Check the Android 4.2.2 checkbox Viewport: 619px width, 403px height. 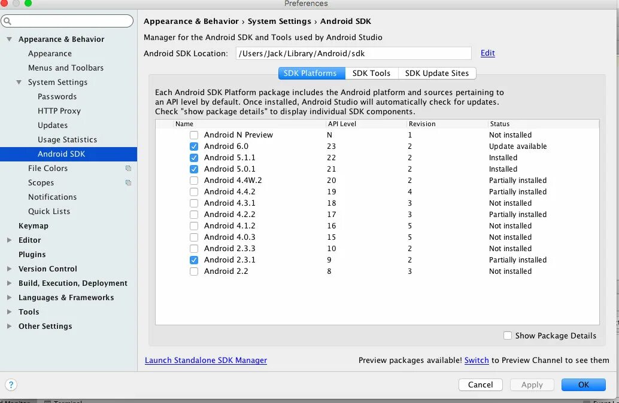coord(194,215)
